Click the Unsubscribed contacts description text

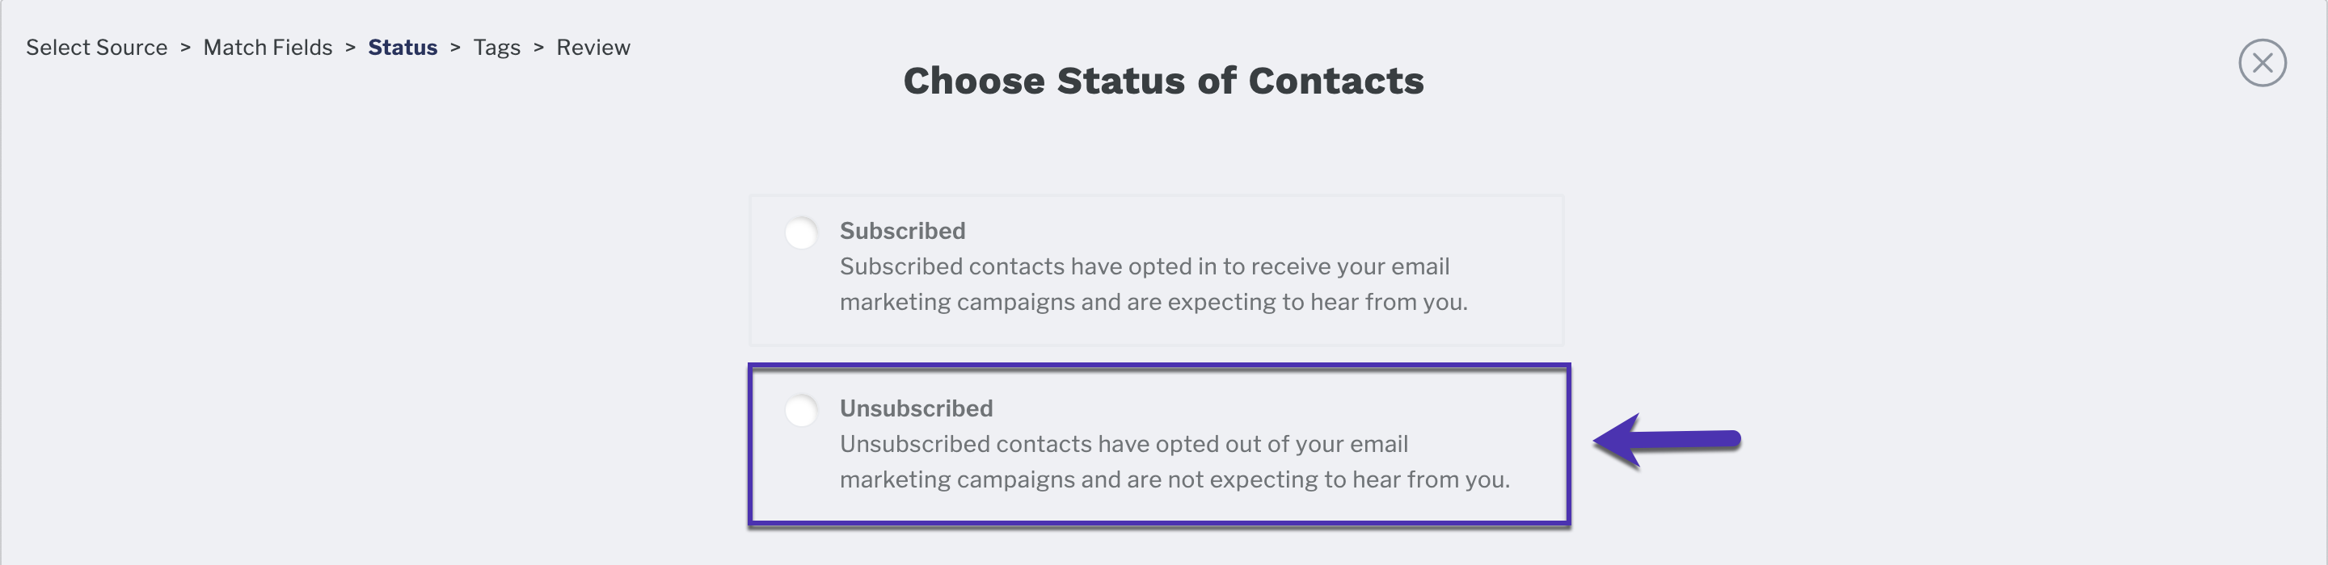1174,461
